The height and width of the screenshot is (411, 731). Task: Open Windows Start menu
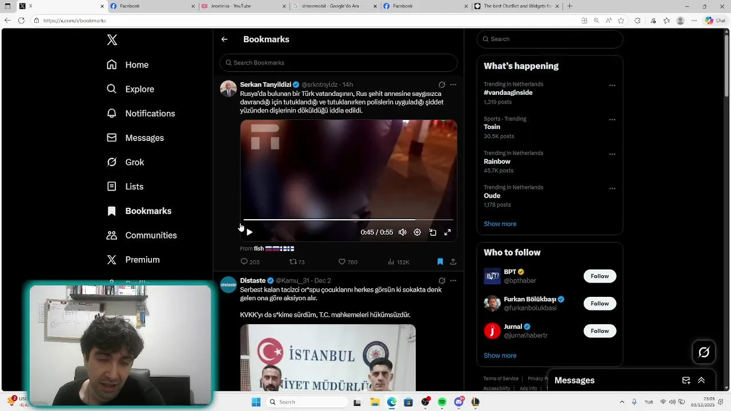(x=256, y=402)
